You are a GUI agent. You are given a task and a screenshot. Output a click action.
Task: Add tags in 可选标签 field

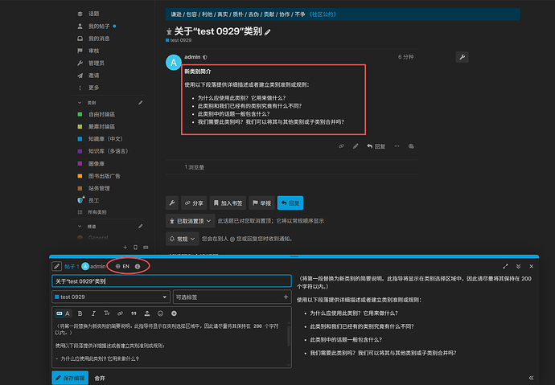[x=232, y=297]
